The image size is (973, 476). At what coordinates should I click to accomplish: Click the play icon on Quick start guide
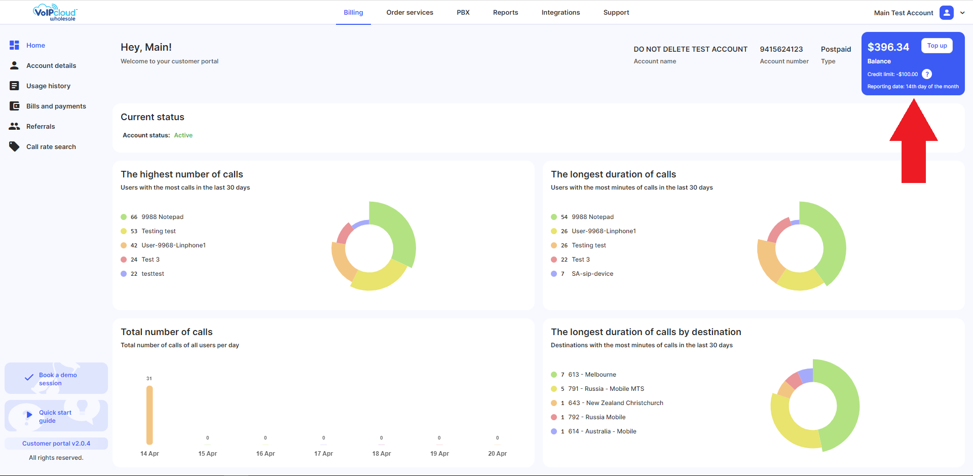[x=29, y=415]
